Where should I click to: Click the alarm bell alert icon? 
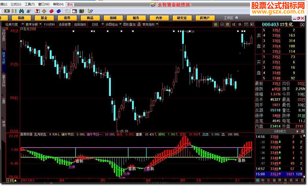[29, 11]
